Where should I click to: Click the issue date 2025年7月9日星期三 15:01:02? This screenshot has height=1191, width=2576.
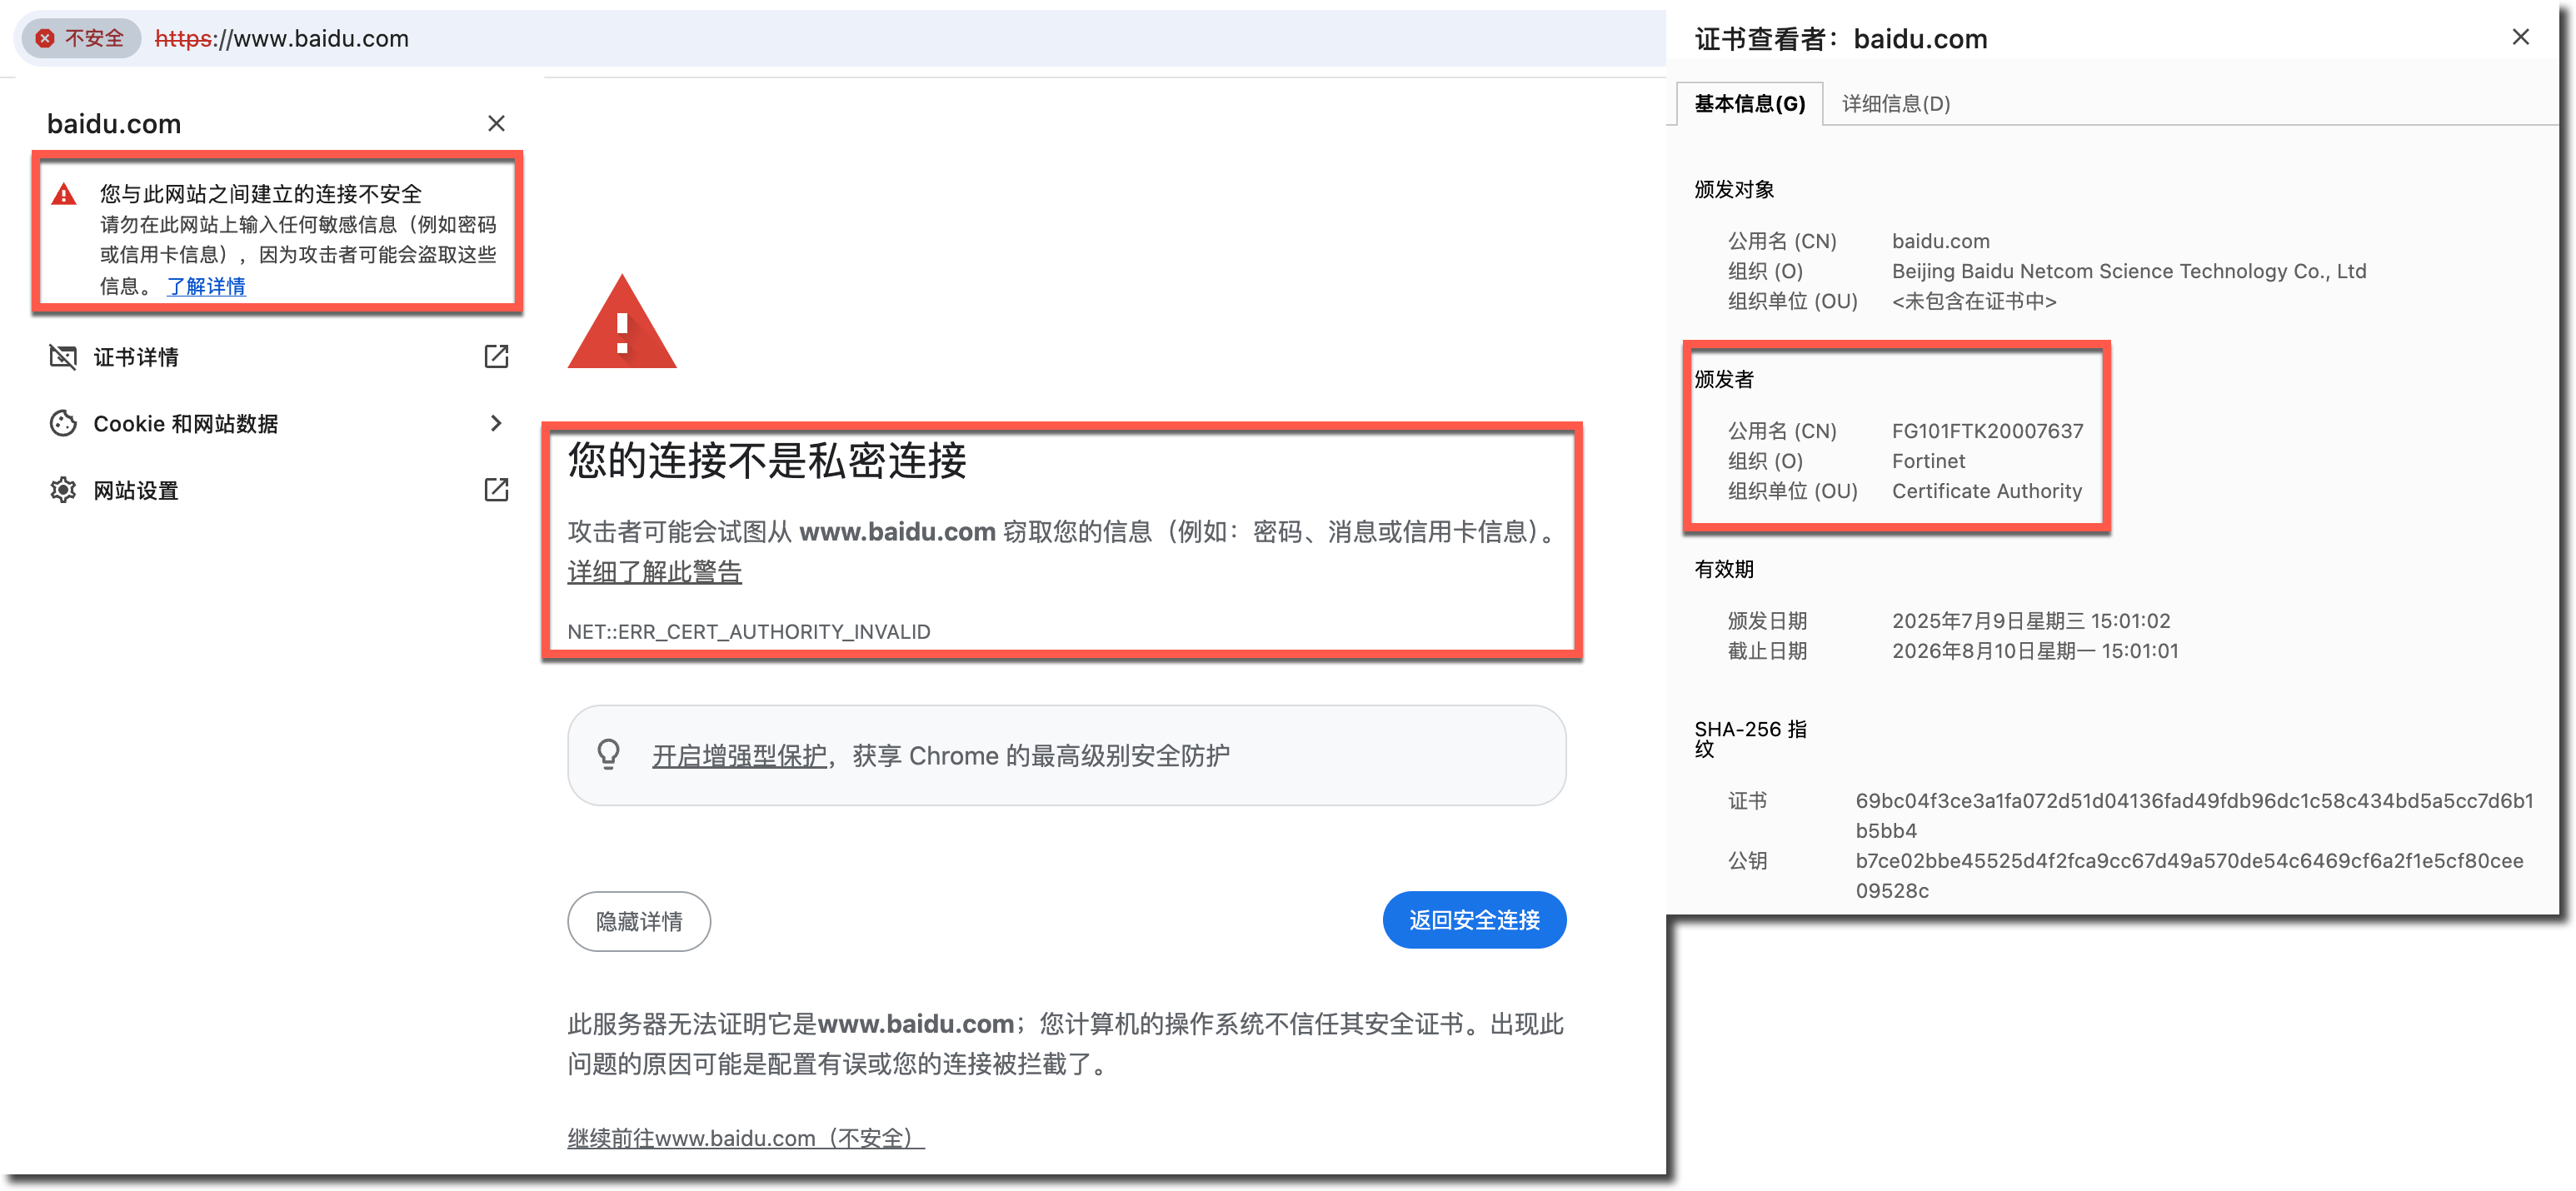click(x=2031, y=621)
